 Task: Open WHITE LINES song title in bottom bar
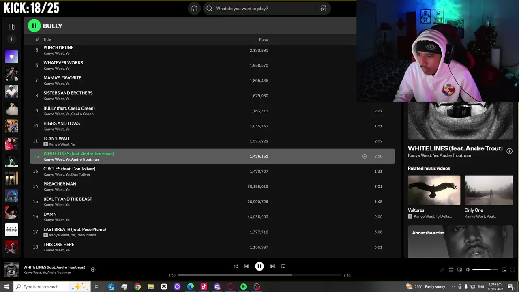54,267
